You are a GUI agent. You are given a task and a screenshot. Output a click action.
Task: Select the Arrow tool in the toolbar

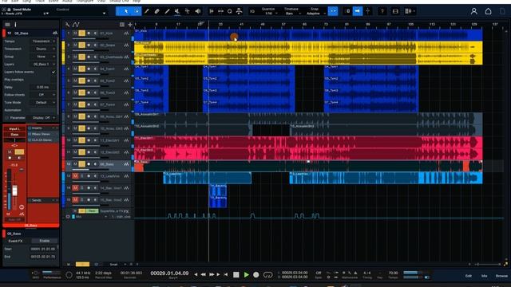coord(126,11)
